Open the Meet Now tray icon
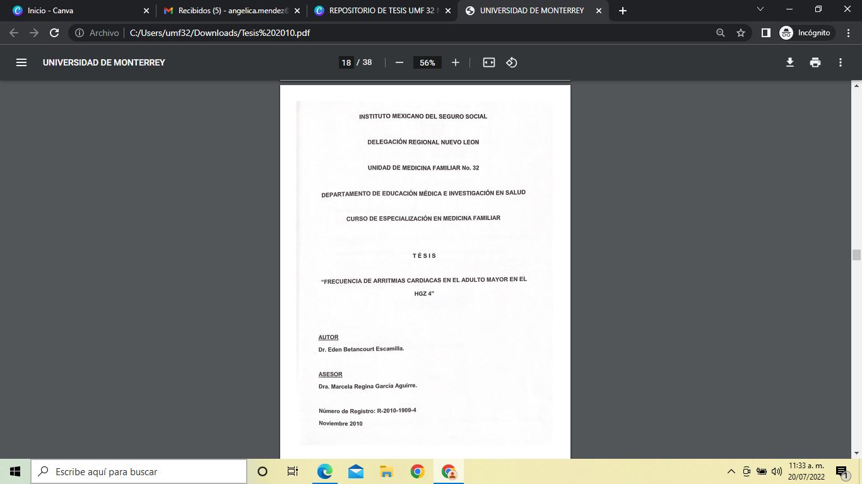Viewport: 862px width, 484px height. [747, 471]
